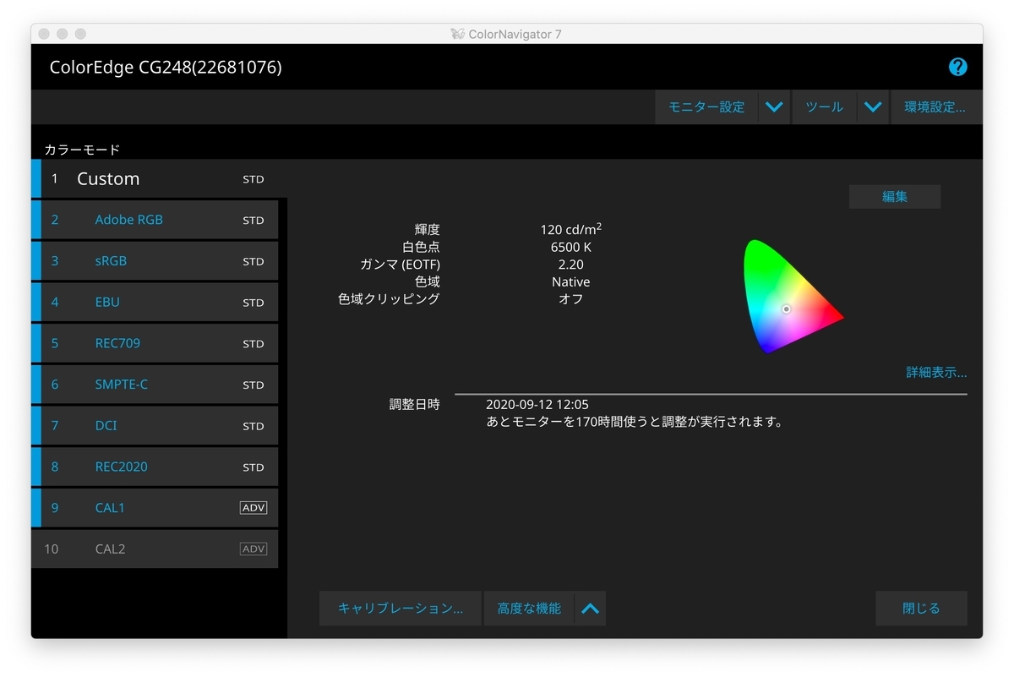
Task: Click the STD badge on sRGB row
Action: 253,261
